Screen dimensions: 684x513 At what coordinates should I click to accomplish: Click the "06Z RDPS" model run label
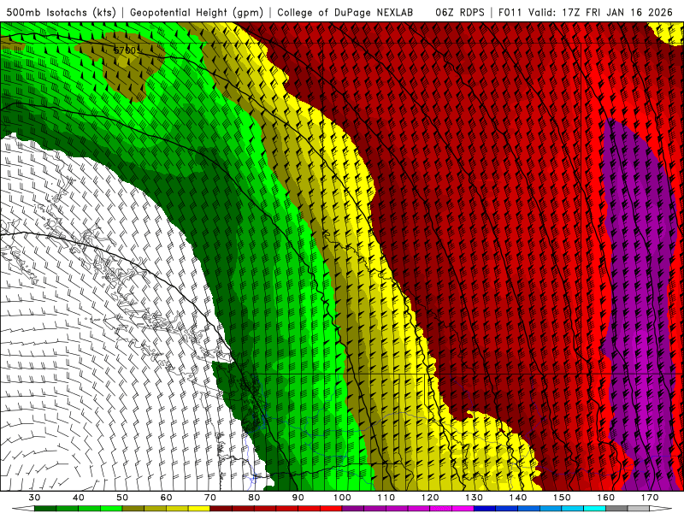pos(460,13)
